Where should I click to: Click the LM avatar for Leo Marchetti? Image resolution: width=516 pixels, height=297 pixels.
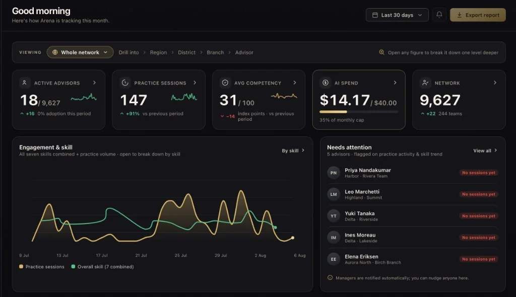334,194
